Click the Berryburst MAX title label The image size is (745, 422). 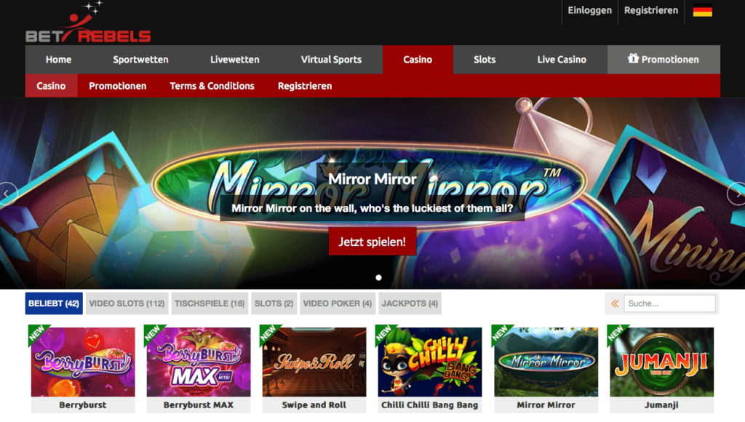coord(199,405)
